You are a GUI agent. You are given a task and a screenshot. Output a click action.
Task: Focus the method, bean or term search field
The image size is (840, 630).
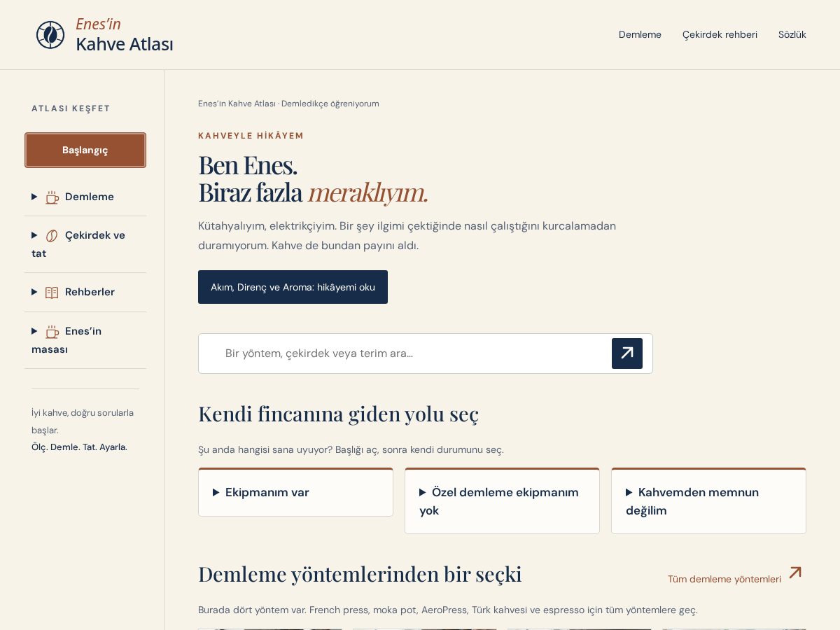(413, 353)
